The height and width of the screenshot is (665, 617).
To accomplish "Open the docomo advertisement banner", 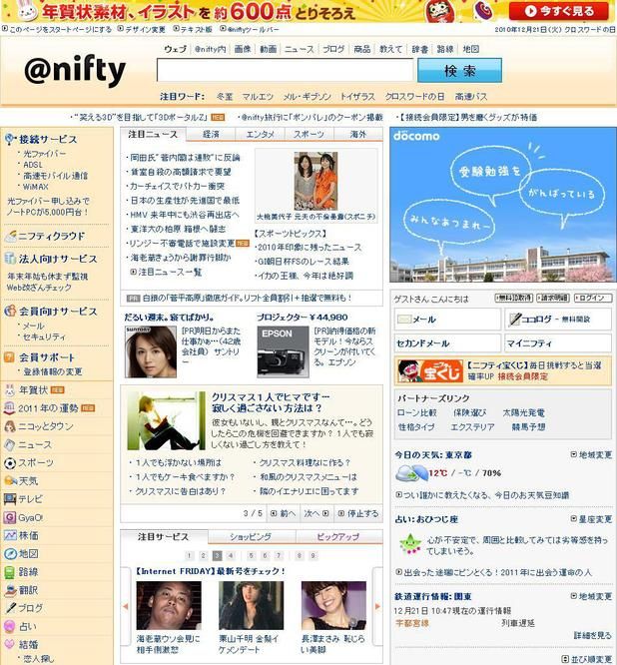I will tap(503, 205).
